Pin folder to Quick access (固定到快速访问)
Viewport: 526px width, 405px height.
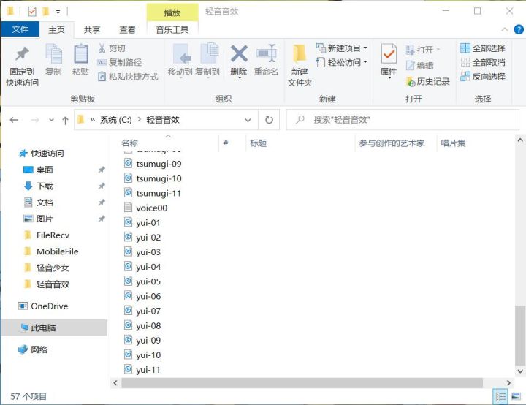(22, 66)
